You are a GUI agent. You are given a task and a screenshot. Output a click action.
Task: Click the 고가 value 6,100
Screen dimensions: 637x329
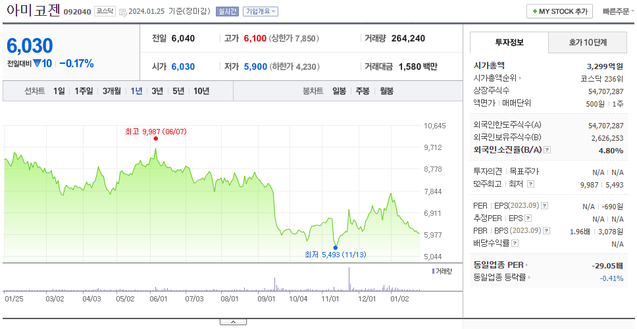click(x=255, y=39)
